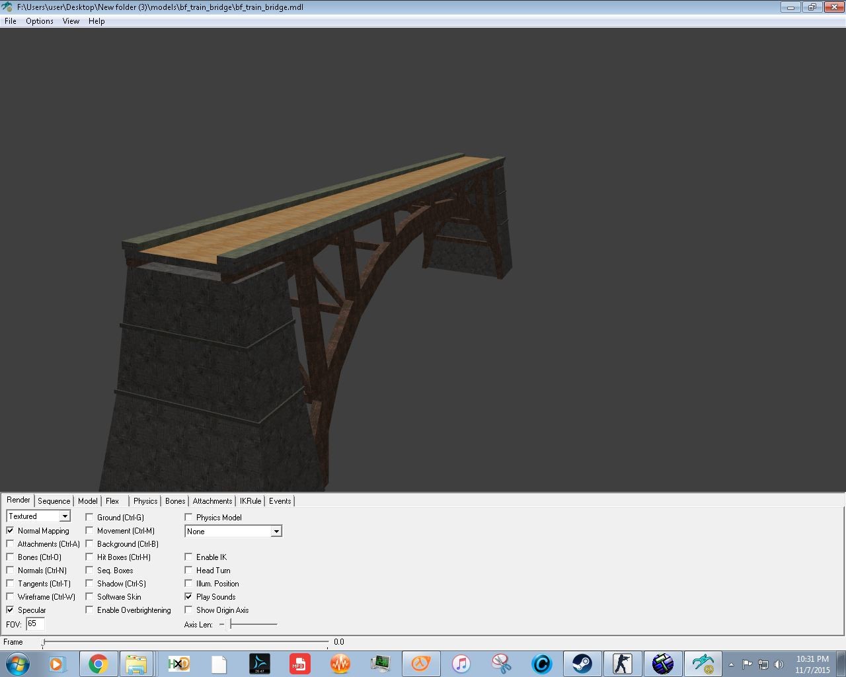Open the File menu
The image size is (846, 677).
(x=10, y=20)
